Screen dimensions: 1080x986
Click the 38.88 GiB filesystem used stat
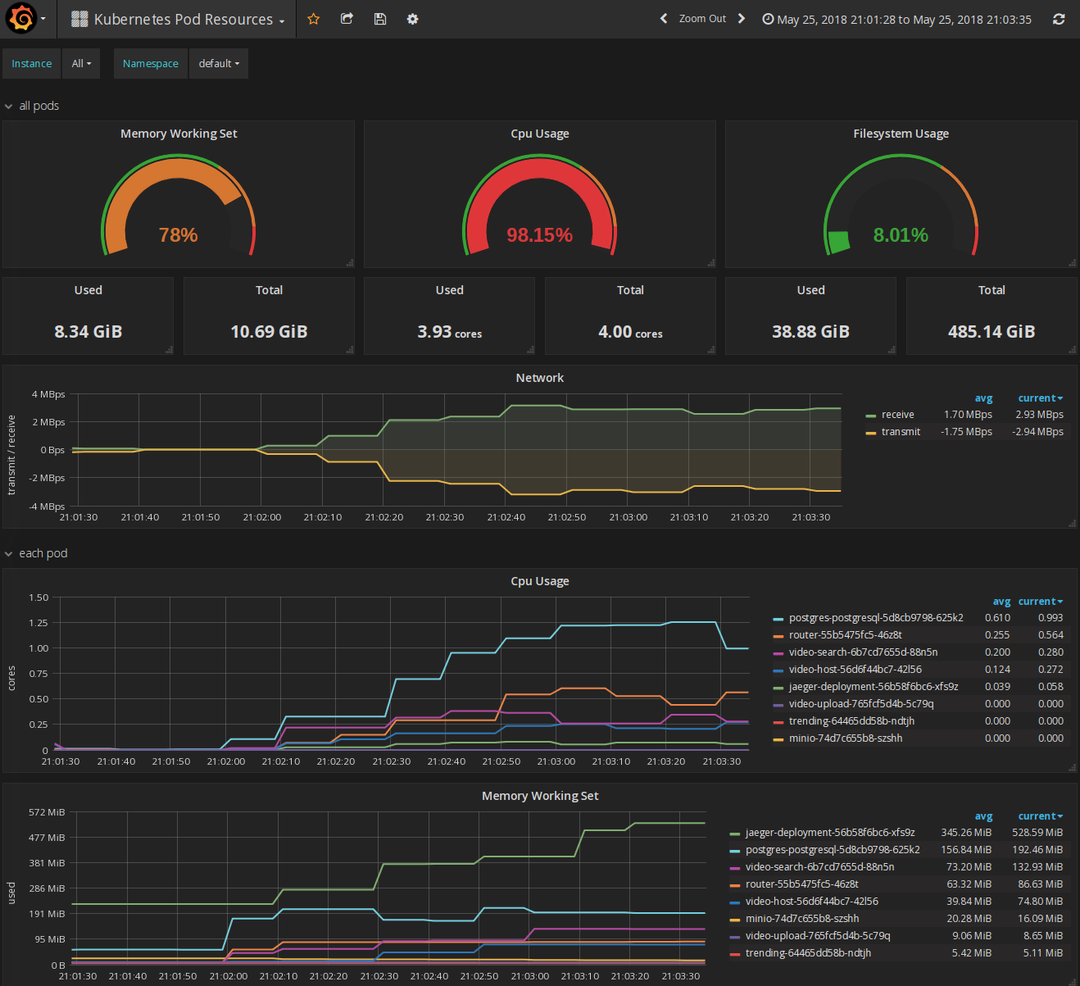pos(811,332)
